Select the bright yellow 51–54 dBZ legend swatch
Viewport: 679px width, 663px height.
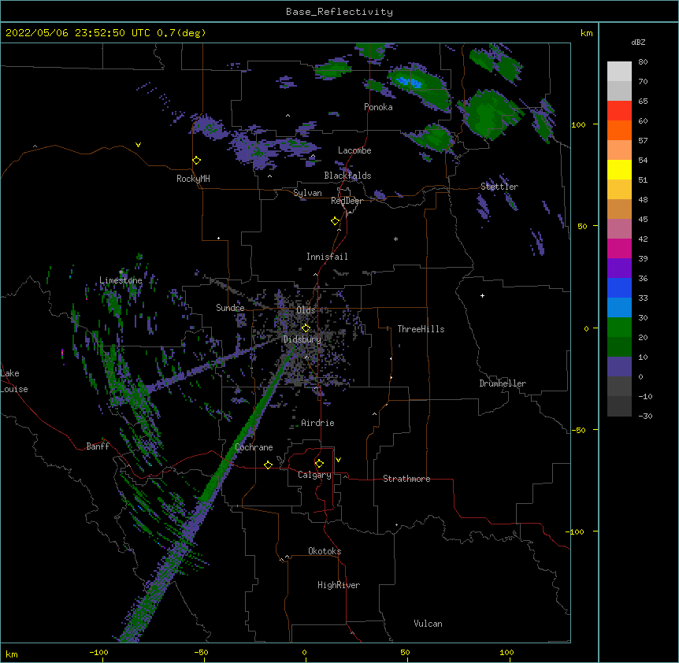(619, 169)
